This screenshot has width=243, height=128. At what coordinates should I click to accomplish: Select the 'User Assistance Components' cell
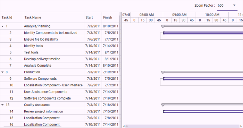[53, 92]
